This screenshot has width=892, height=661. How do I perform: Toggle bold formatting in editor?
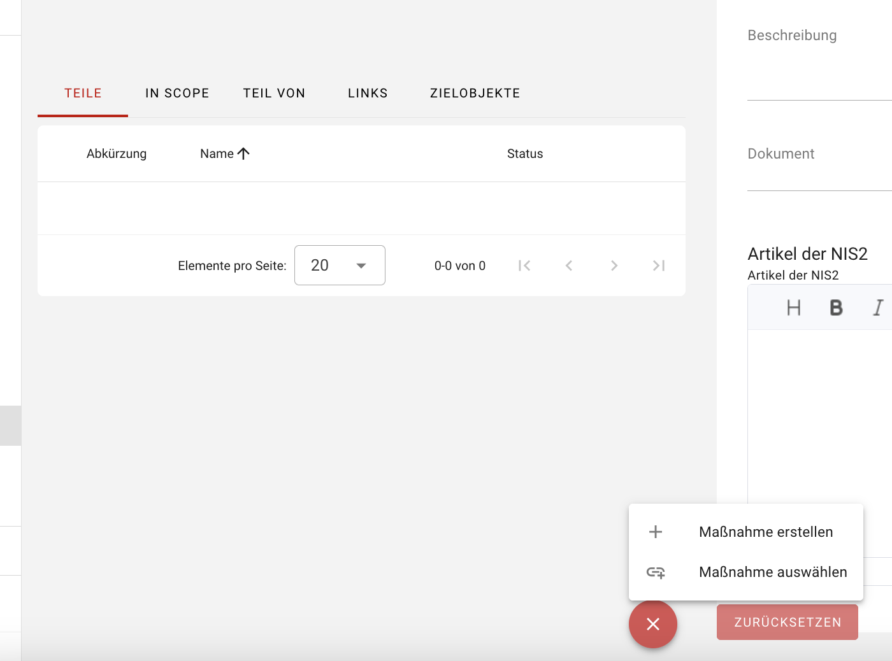(836, 308)
